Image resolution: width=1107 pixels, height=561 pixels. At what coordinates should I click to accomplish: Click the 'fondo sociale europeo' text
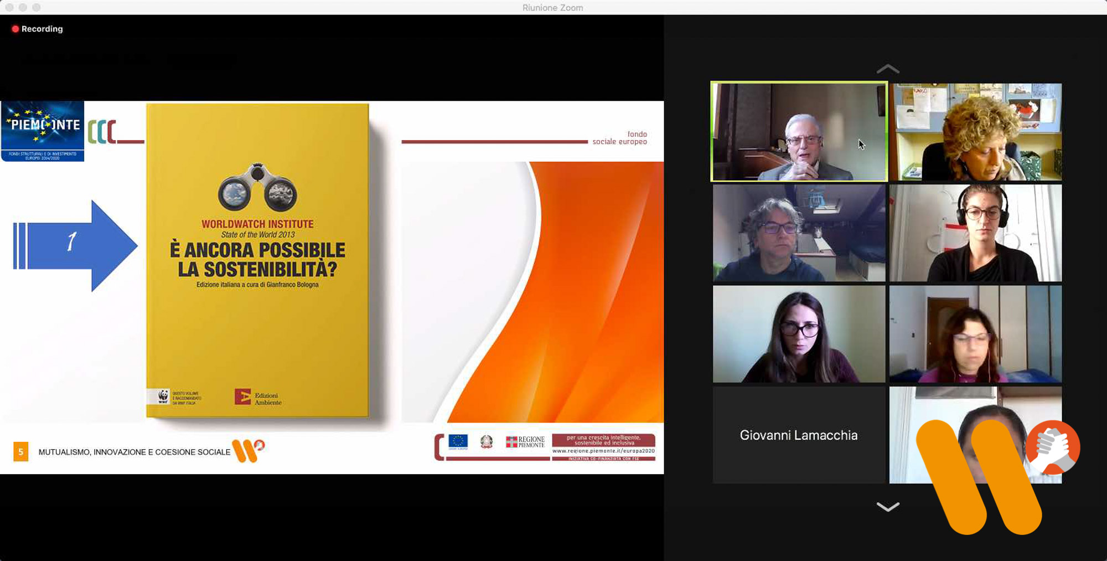coord(620,138)
